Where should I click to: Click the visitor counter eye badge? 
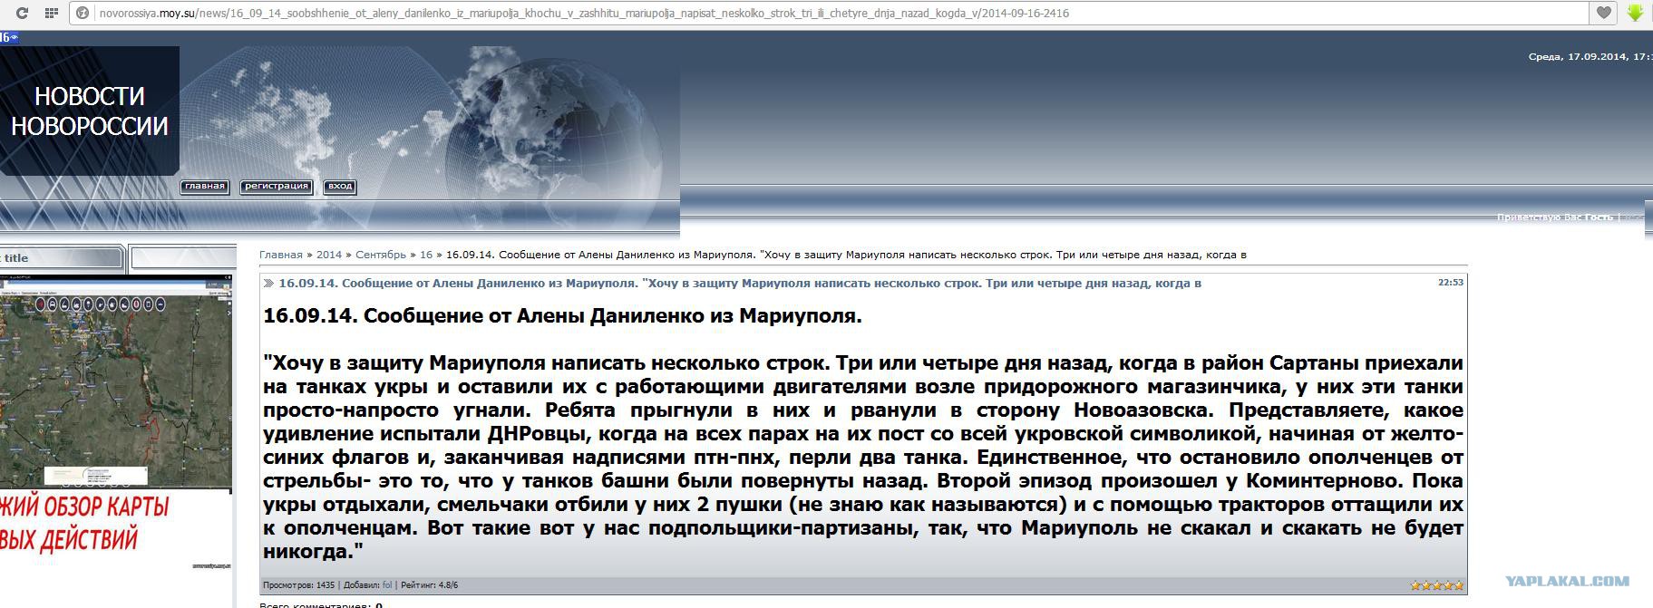pyautogui.click(x=9, y=37)
